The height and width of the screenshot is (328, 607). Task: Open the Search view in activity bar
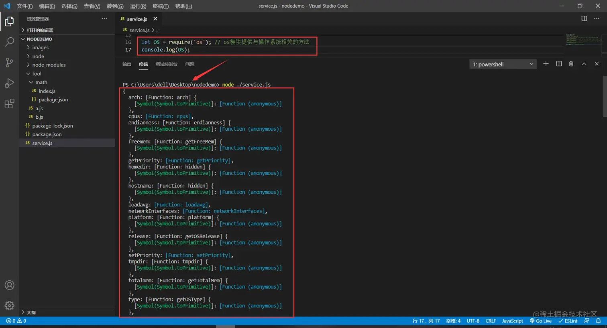point(9,41)
